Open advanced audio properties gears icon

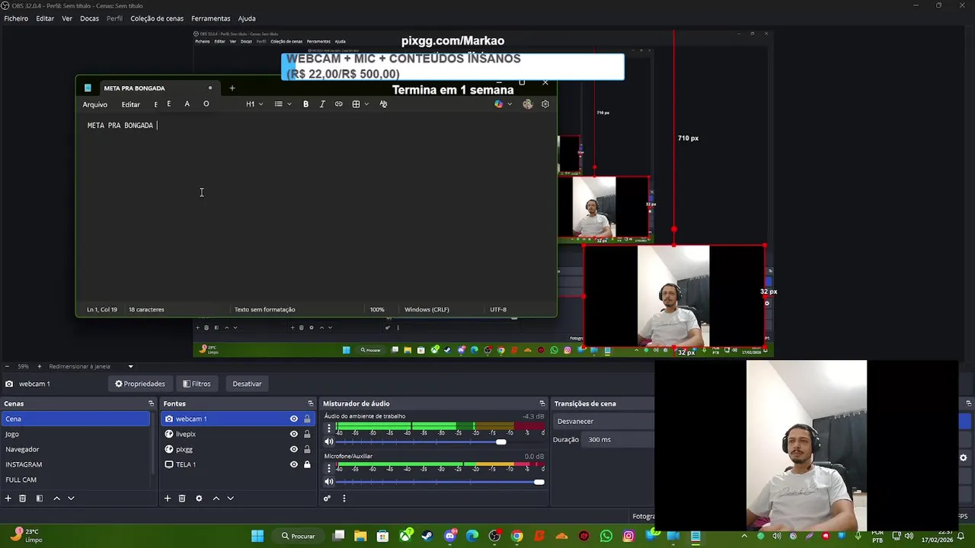pyautogui.click(x=327, y=499)
